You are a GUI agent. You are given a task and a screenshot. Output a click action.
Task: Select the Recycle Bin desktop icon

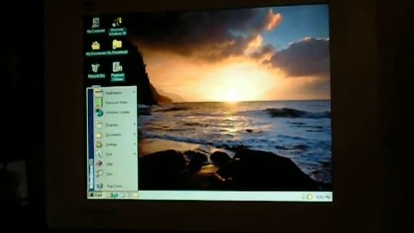coord(96,71)
